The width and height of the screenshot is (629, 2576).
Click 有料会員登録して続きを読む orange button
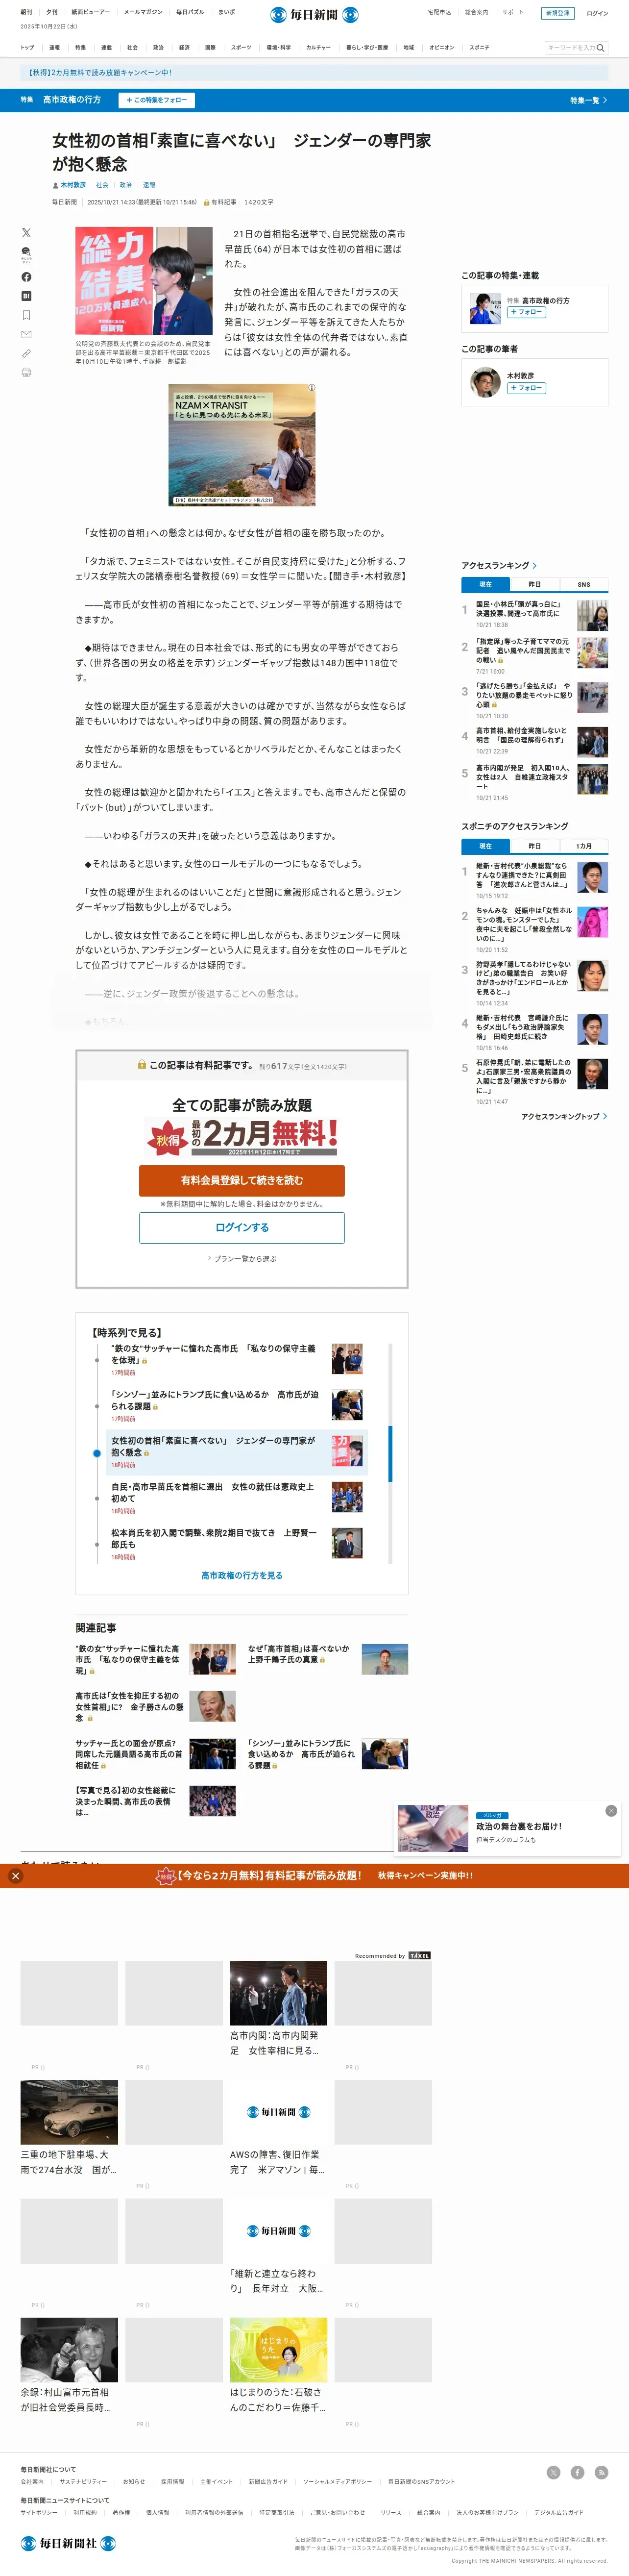(x=242, y=1180)
